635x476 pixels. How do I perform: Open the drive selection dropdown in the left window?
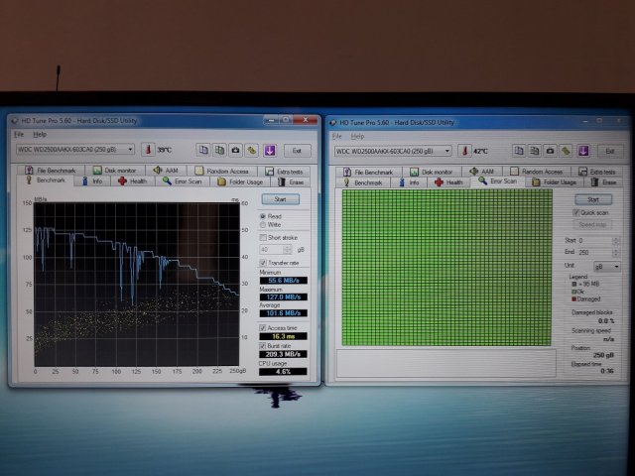pyautogui.click(x=131, y=150)
